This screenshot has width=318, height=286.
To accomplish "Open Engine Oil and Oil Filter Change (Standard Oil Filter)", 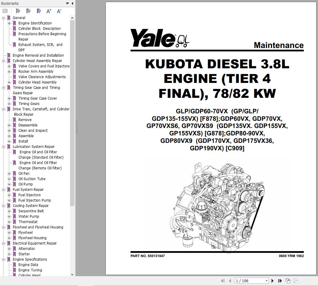I will point(41,155).
